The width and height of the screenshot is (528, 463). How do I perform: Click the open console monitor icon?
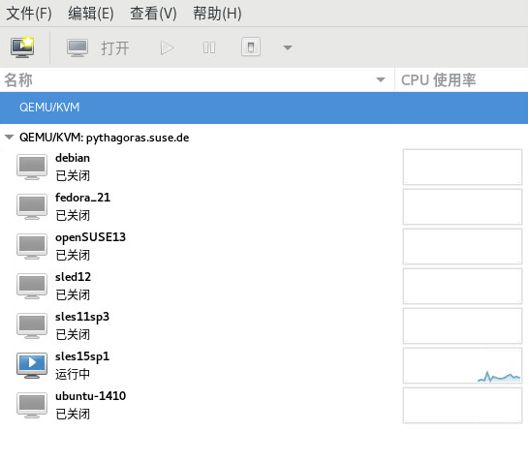78,47
